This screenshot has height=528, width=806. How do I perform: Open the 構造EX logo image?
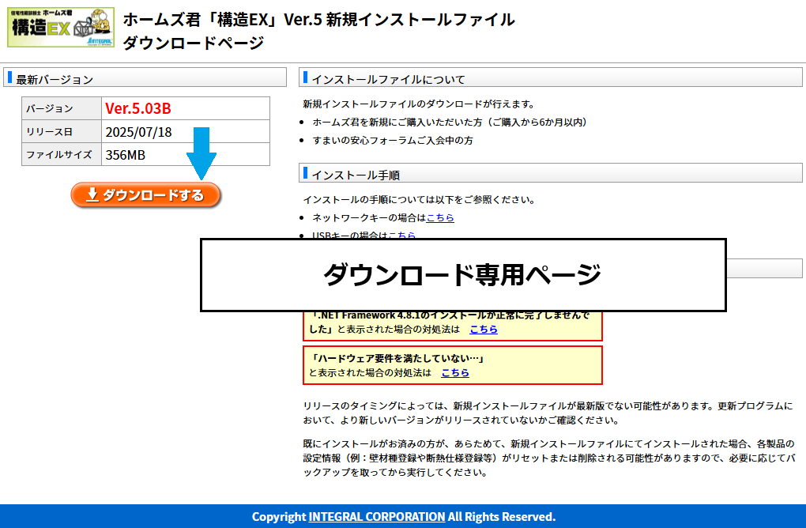click(61, 27)
